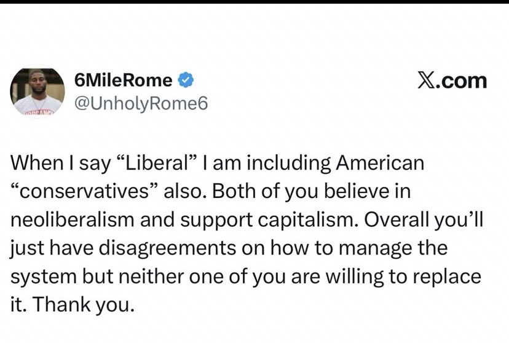Click the blue verified checkmark badge
This screenshot has height=343, width=509.
click(186, 80)
